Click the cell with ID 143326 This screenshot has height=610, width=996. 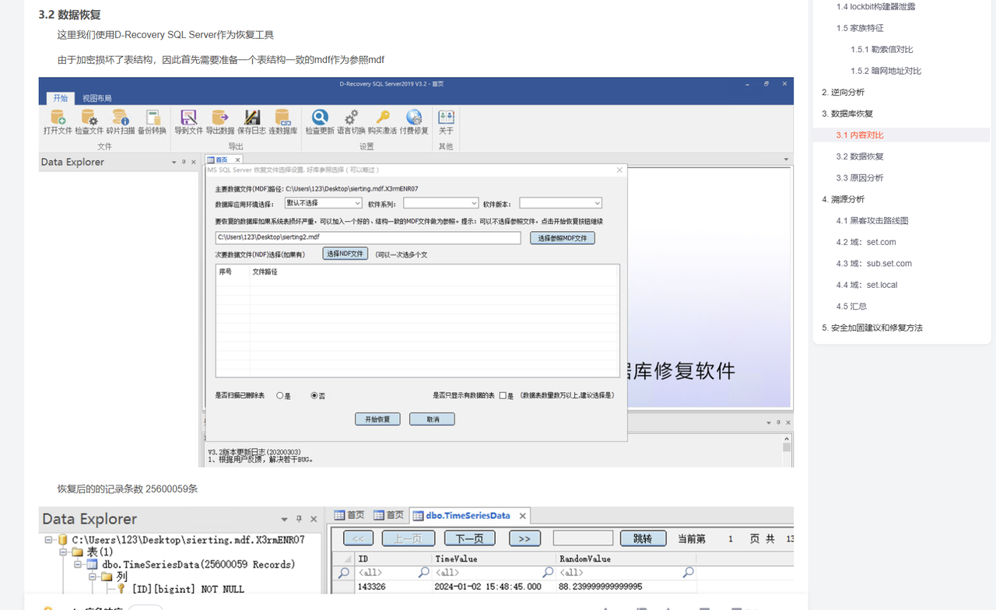point(392,587)
